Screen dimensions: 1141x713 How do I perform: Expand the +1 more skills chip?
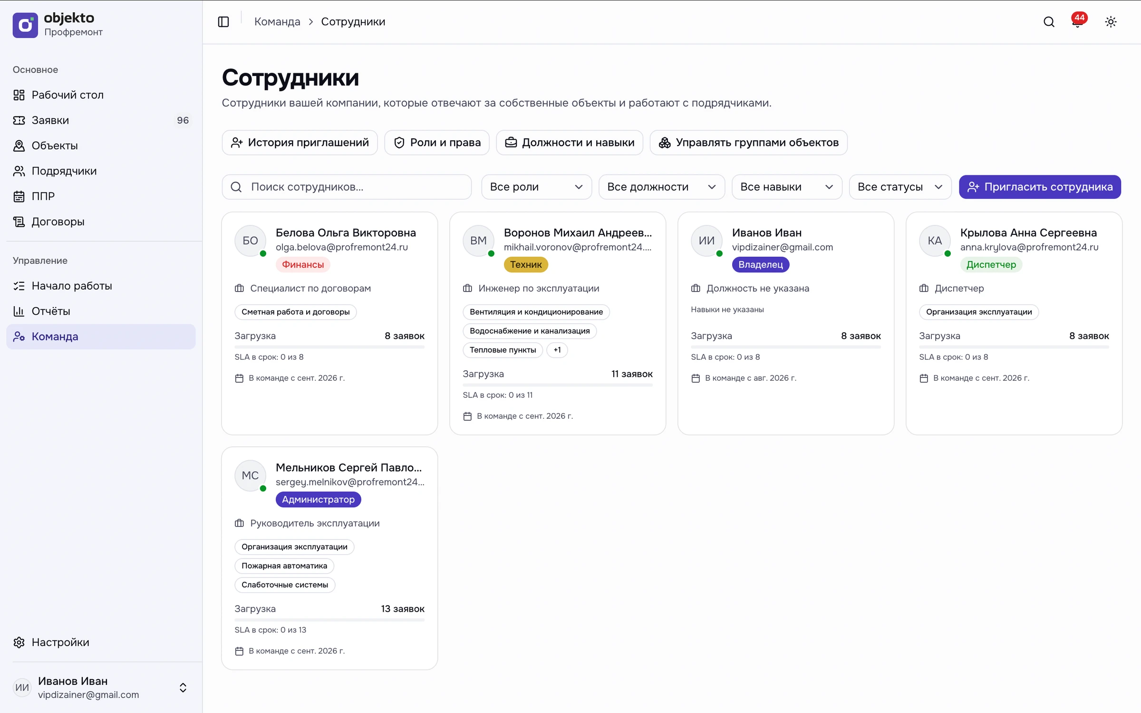[x=557, y=350]
